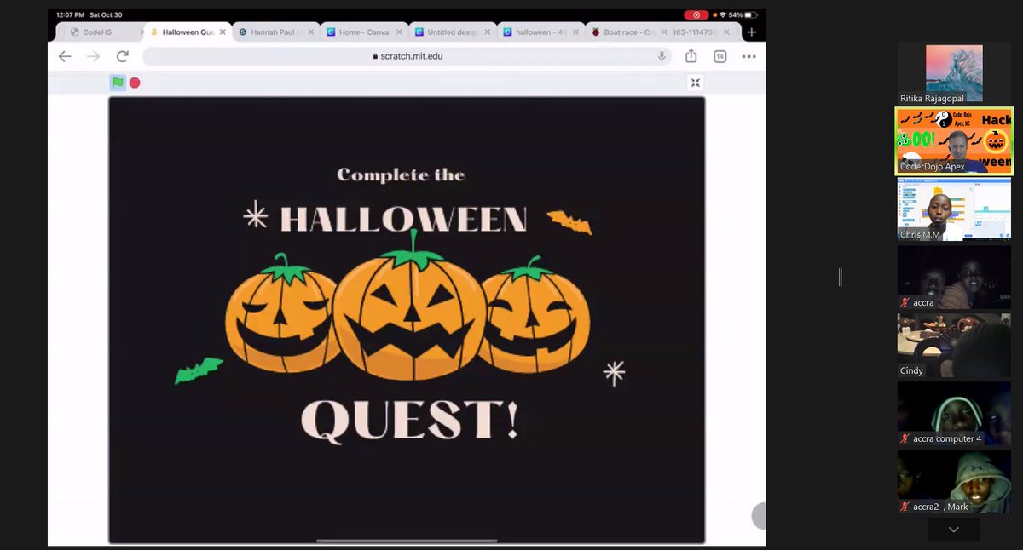Open a new browser tab with the plus button
The height and width of the screenshot is (550, 1023).
[x=751, y=31]
